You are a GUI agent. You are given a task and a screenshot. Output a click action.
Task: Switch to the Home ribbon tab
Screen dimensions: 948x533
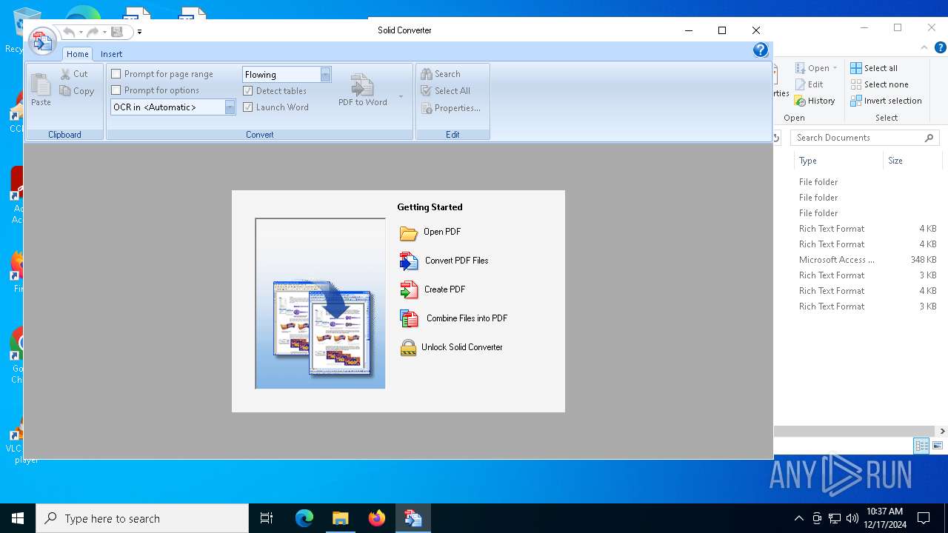point(78,54)
